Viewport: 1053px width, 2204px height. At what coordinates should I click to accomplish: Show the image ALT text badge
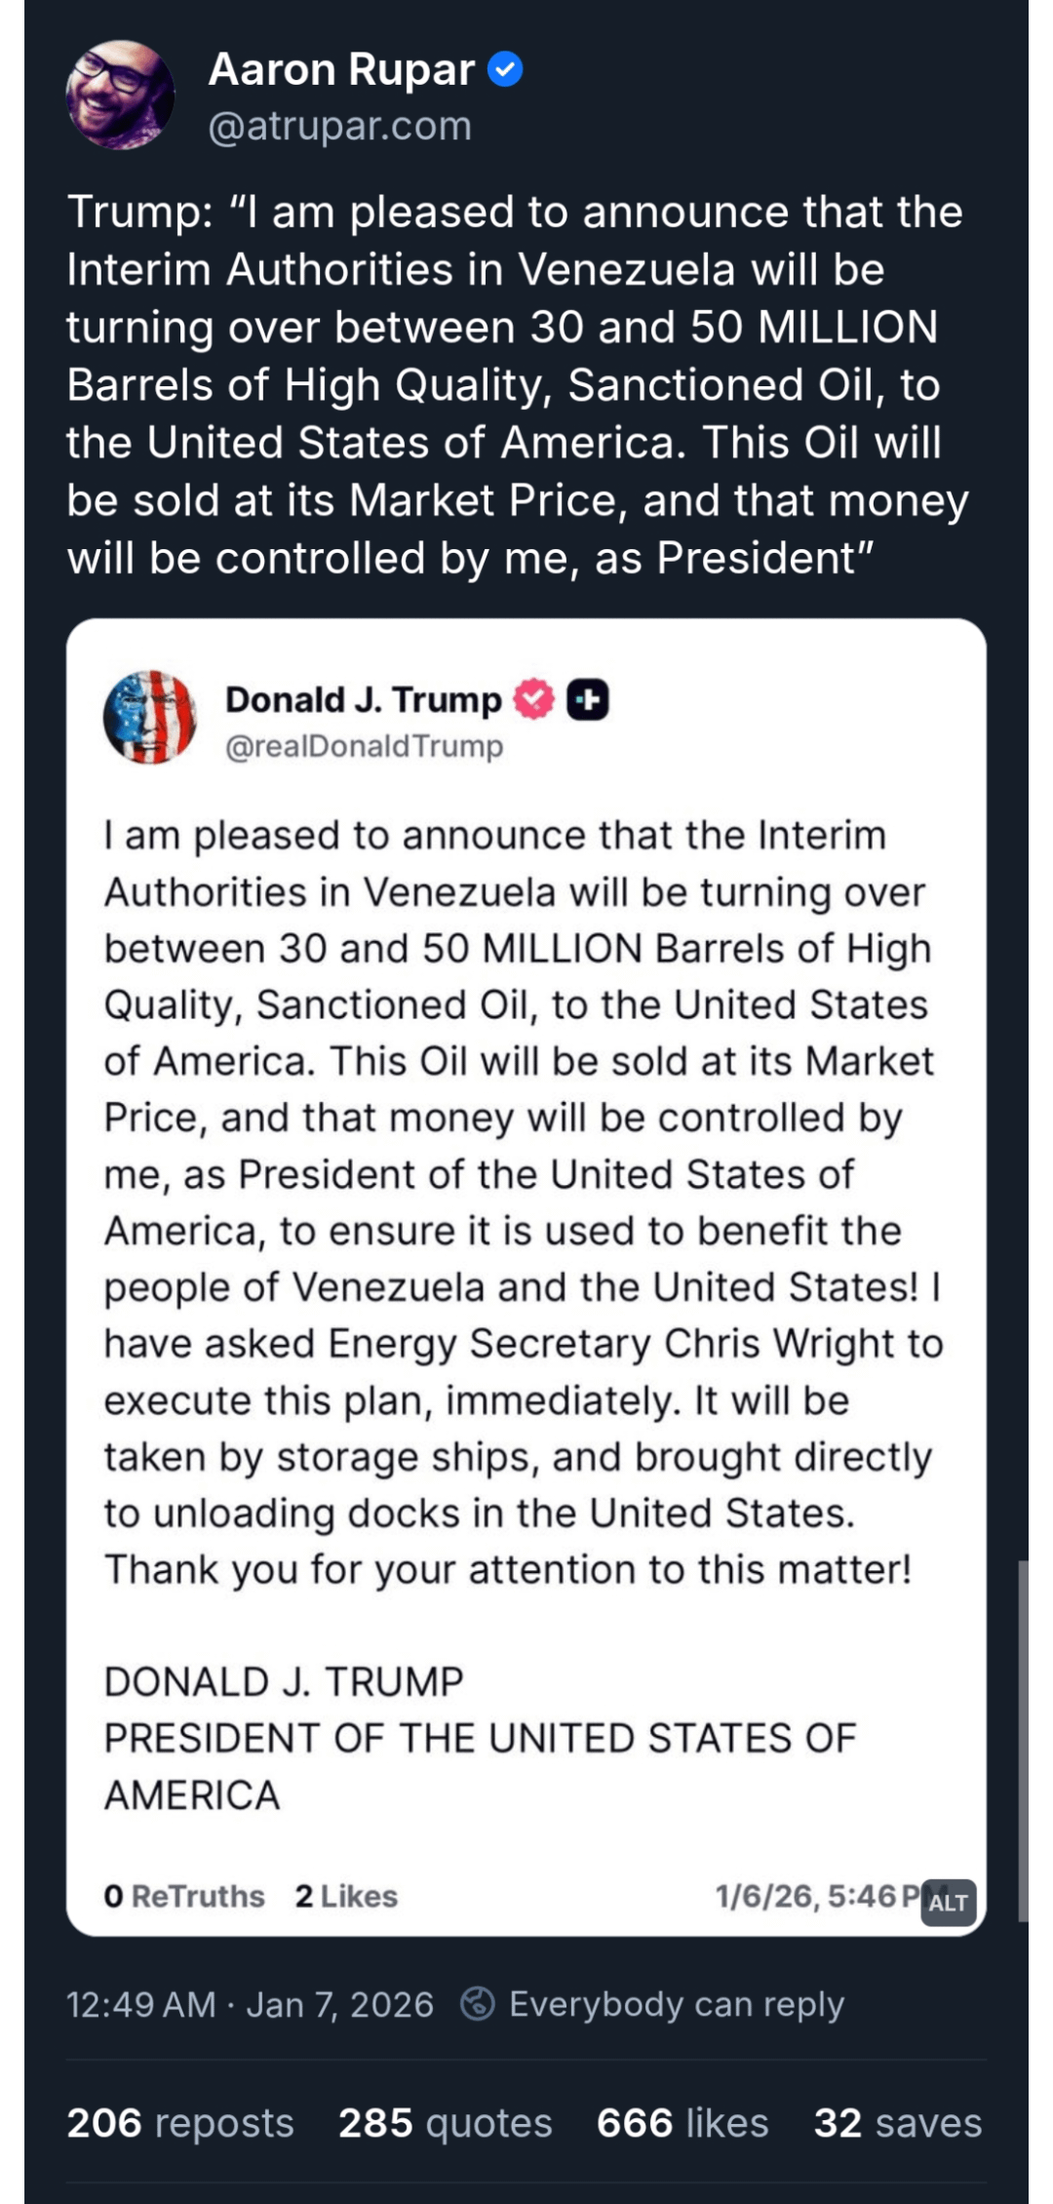pyautogui.click(x=948, y=1902)
